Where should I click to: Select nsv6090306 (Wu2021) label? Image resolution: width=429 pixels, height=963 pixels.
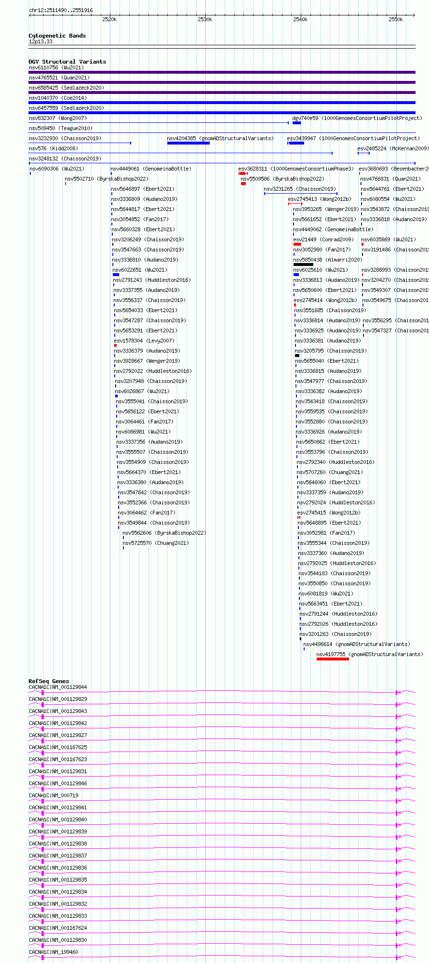pyautogui.click(x=57, y=169)
